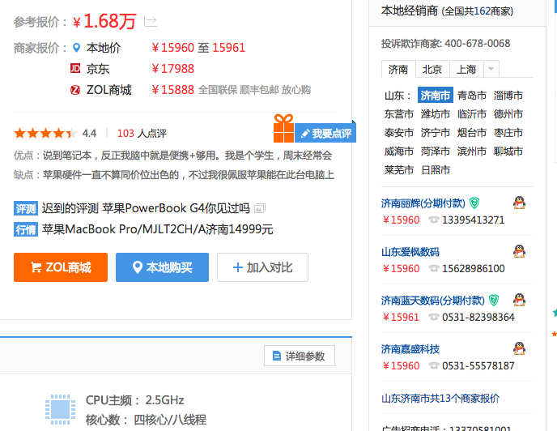557x431 pixels.
Task: Select 威海市 in the city list
Action: point(399,151)
